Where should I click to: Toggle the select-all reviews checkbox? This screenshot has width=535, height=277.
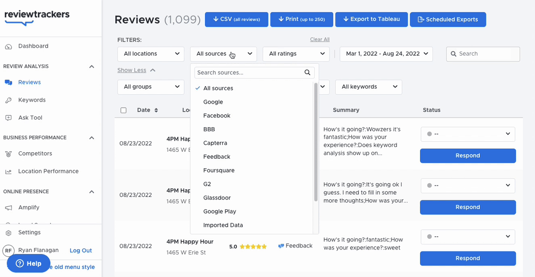coord(123,110)
